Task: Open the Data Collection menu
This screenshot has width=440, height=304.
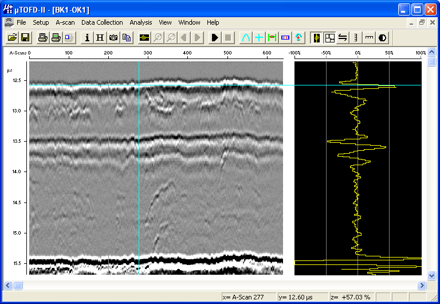Action: coord(102,22)
